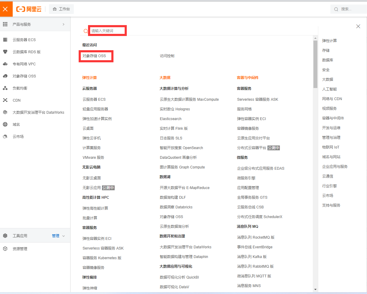Close the menu with the orange X button
The height and width of the screenshot is (294, 367).
pyautogui.click(x=5, y=9)
